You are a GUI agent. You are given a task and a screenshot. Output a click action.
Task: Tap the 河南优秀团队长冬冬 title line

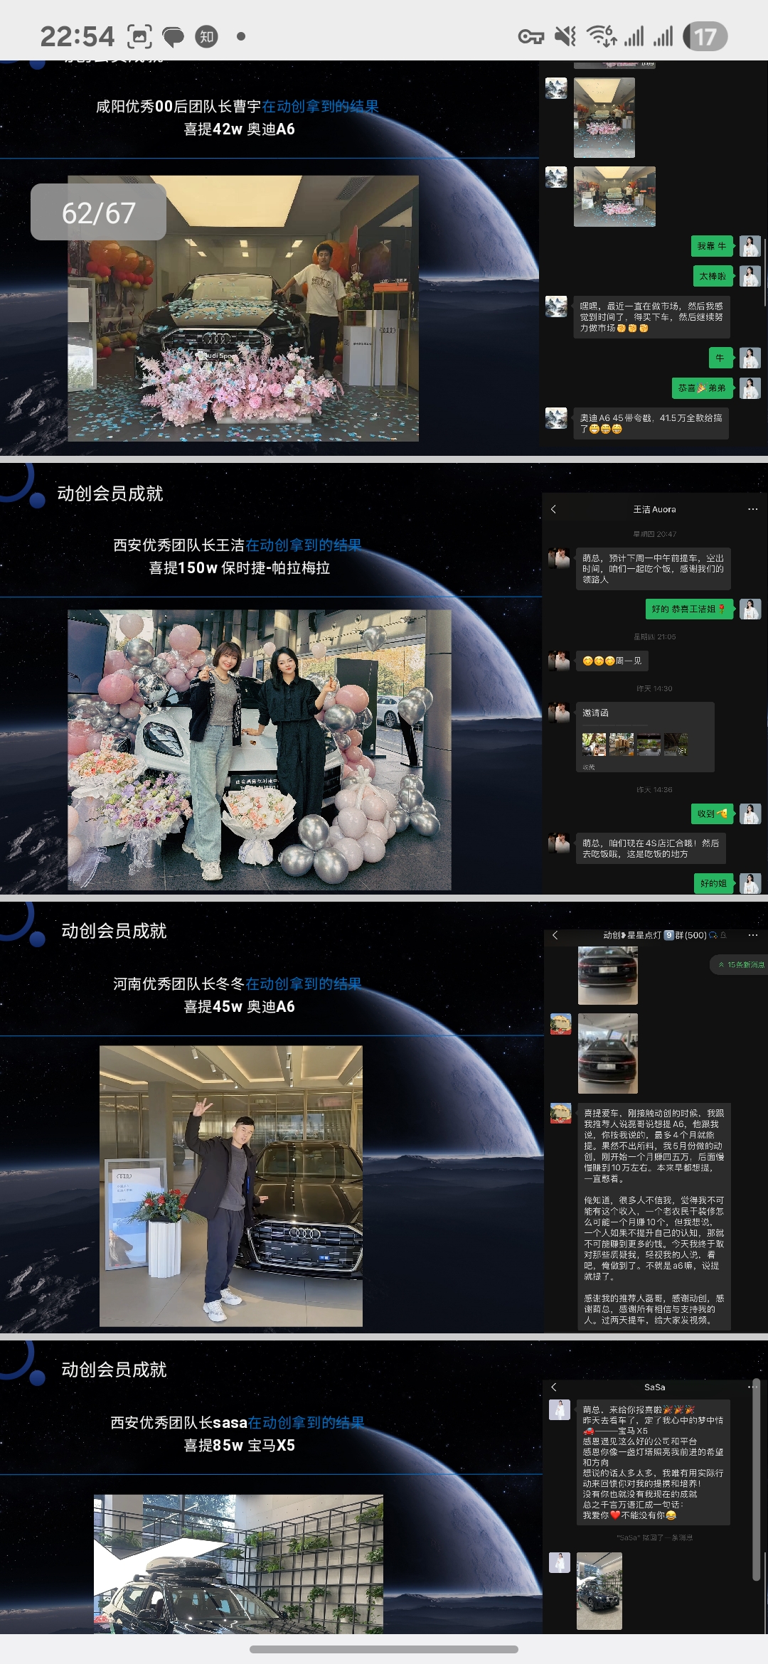[237, 983]
